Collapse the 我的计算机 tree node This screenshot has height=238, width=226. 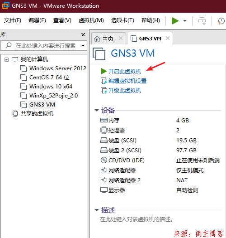click(6, 59)
